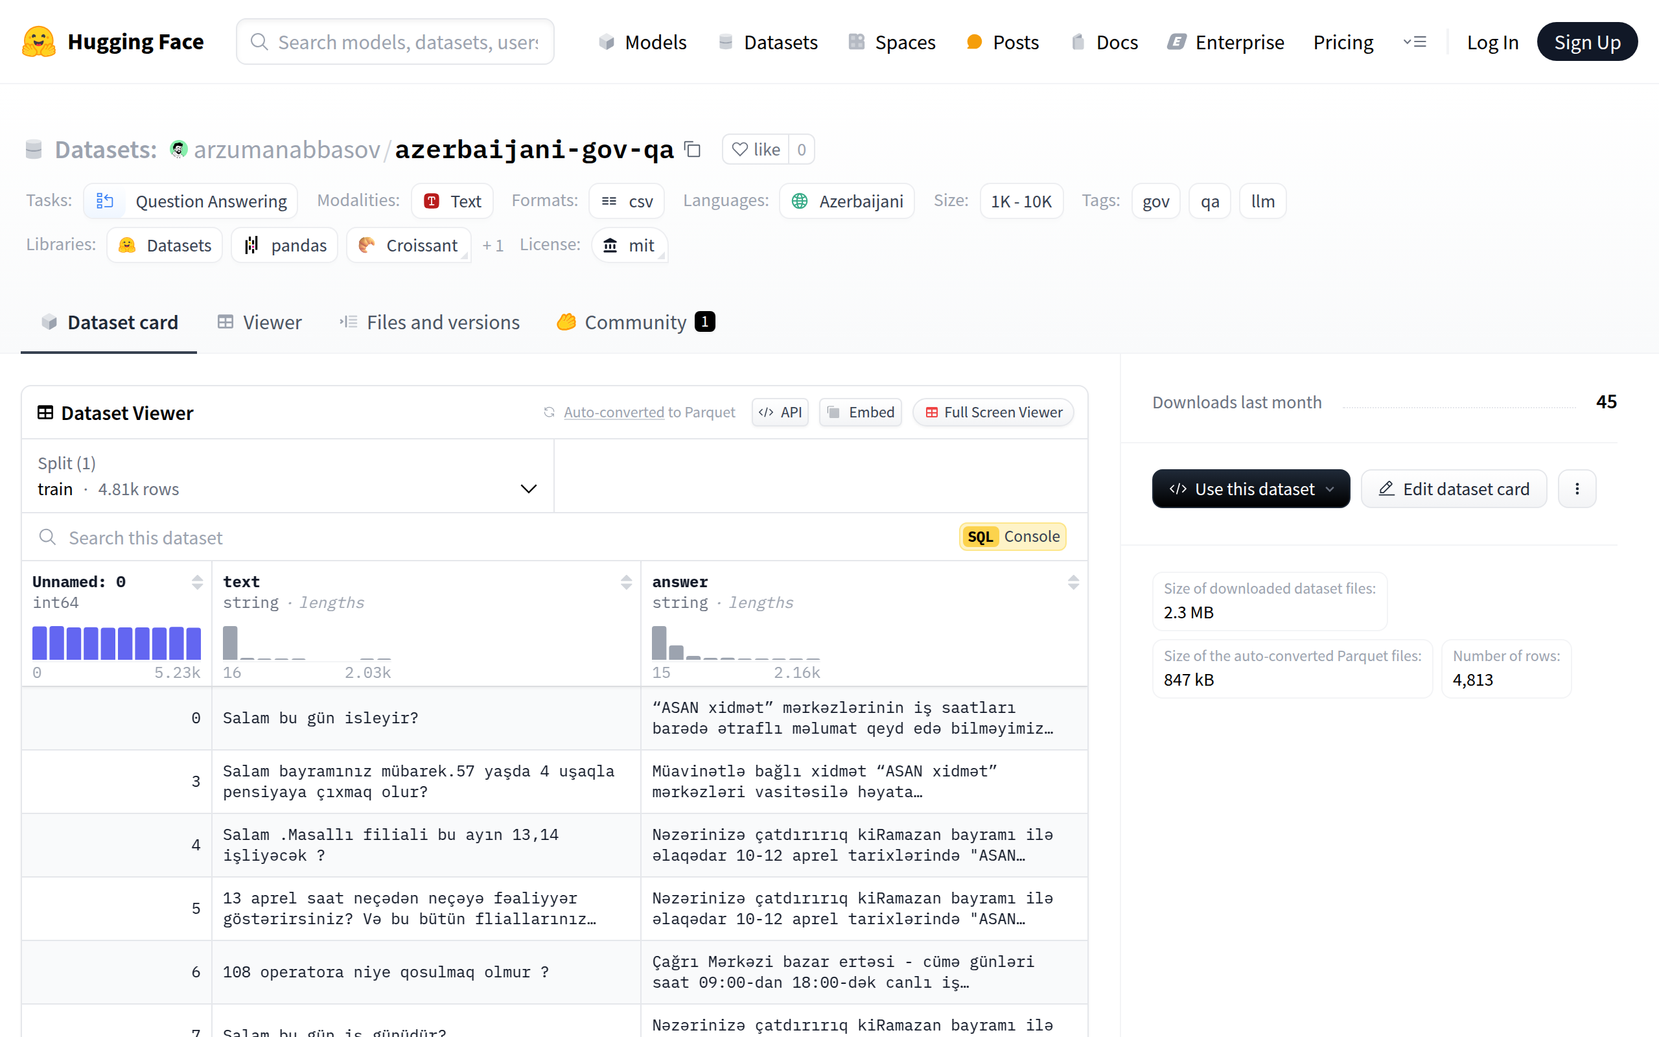Open Datasets in the navigation
This screenshot has height=1037, width=1659.
click(x=768, y=42)
